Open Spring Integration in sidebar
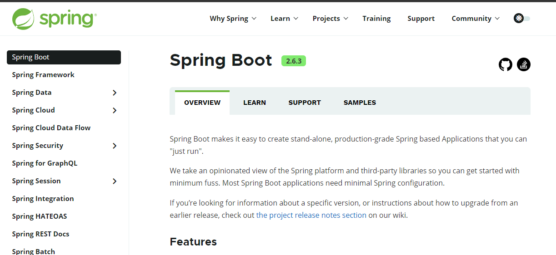Viewport: 556px width, 255px height. tap(43, 199)
